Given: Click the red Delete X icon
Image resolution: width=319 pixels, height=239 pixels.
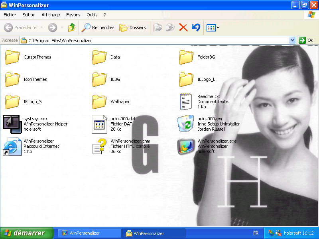Looking at the screenshot, I should point(183,27).
